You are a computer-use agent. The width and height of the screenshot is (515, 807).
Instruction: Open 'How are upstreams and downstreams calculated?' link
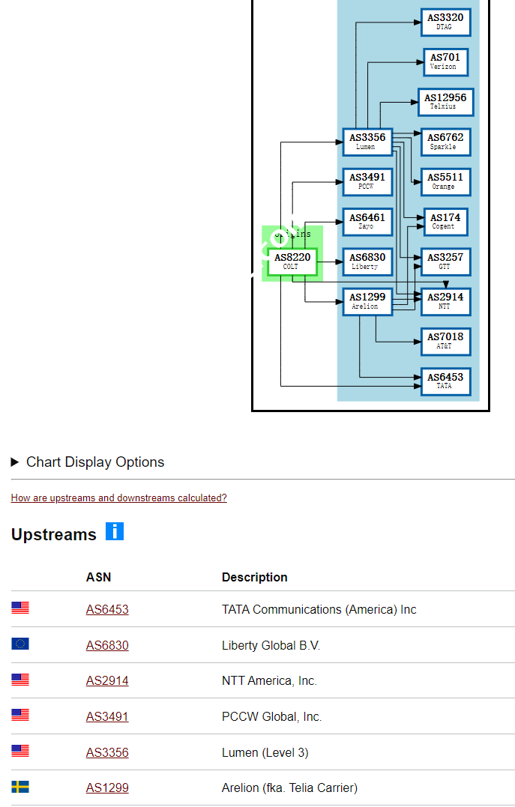pos(118,498)
